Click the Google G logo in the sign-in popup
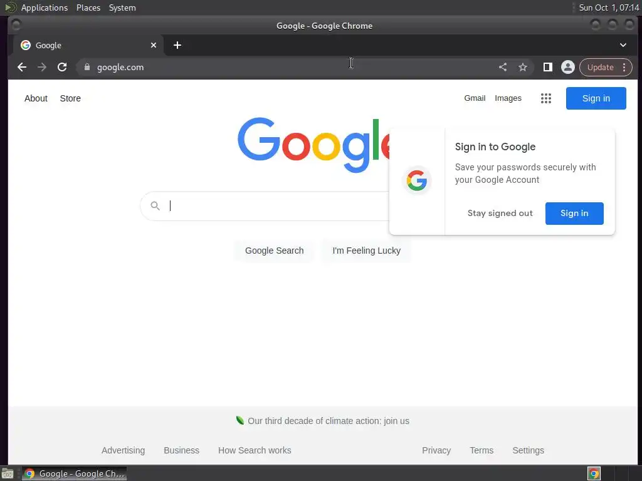Screen dimensions: 642x481 [417, 180]
